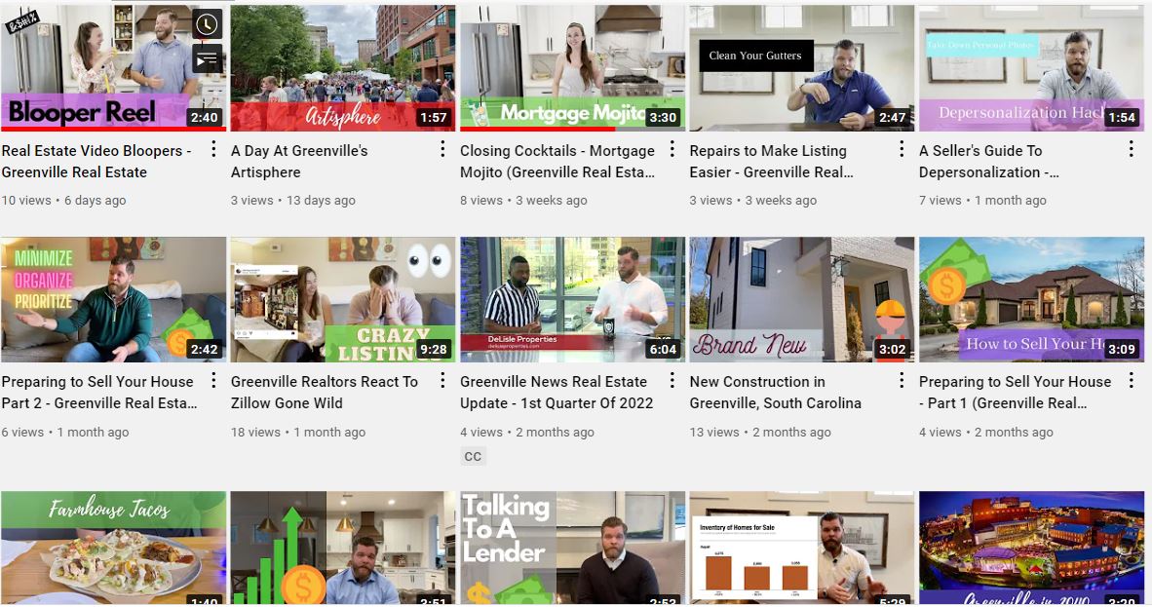Open the Brand New construction thumbnail
This screenshot has height=607, width=1152.
pos(801,299)
